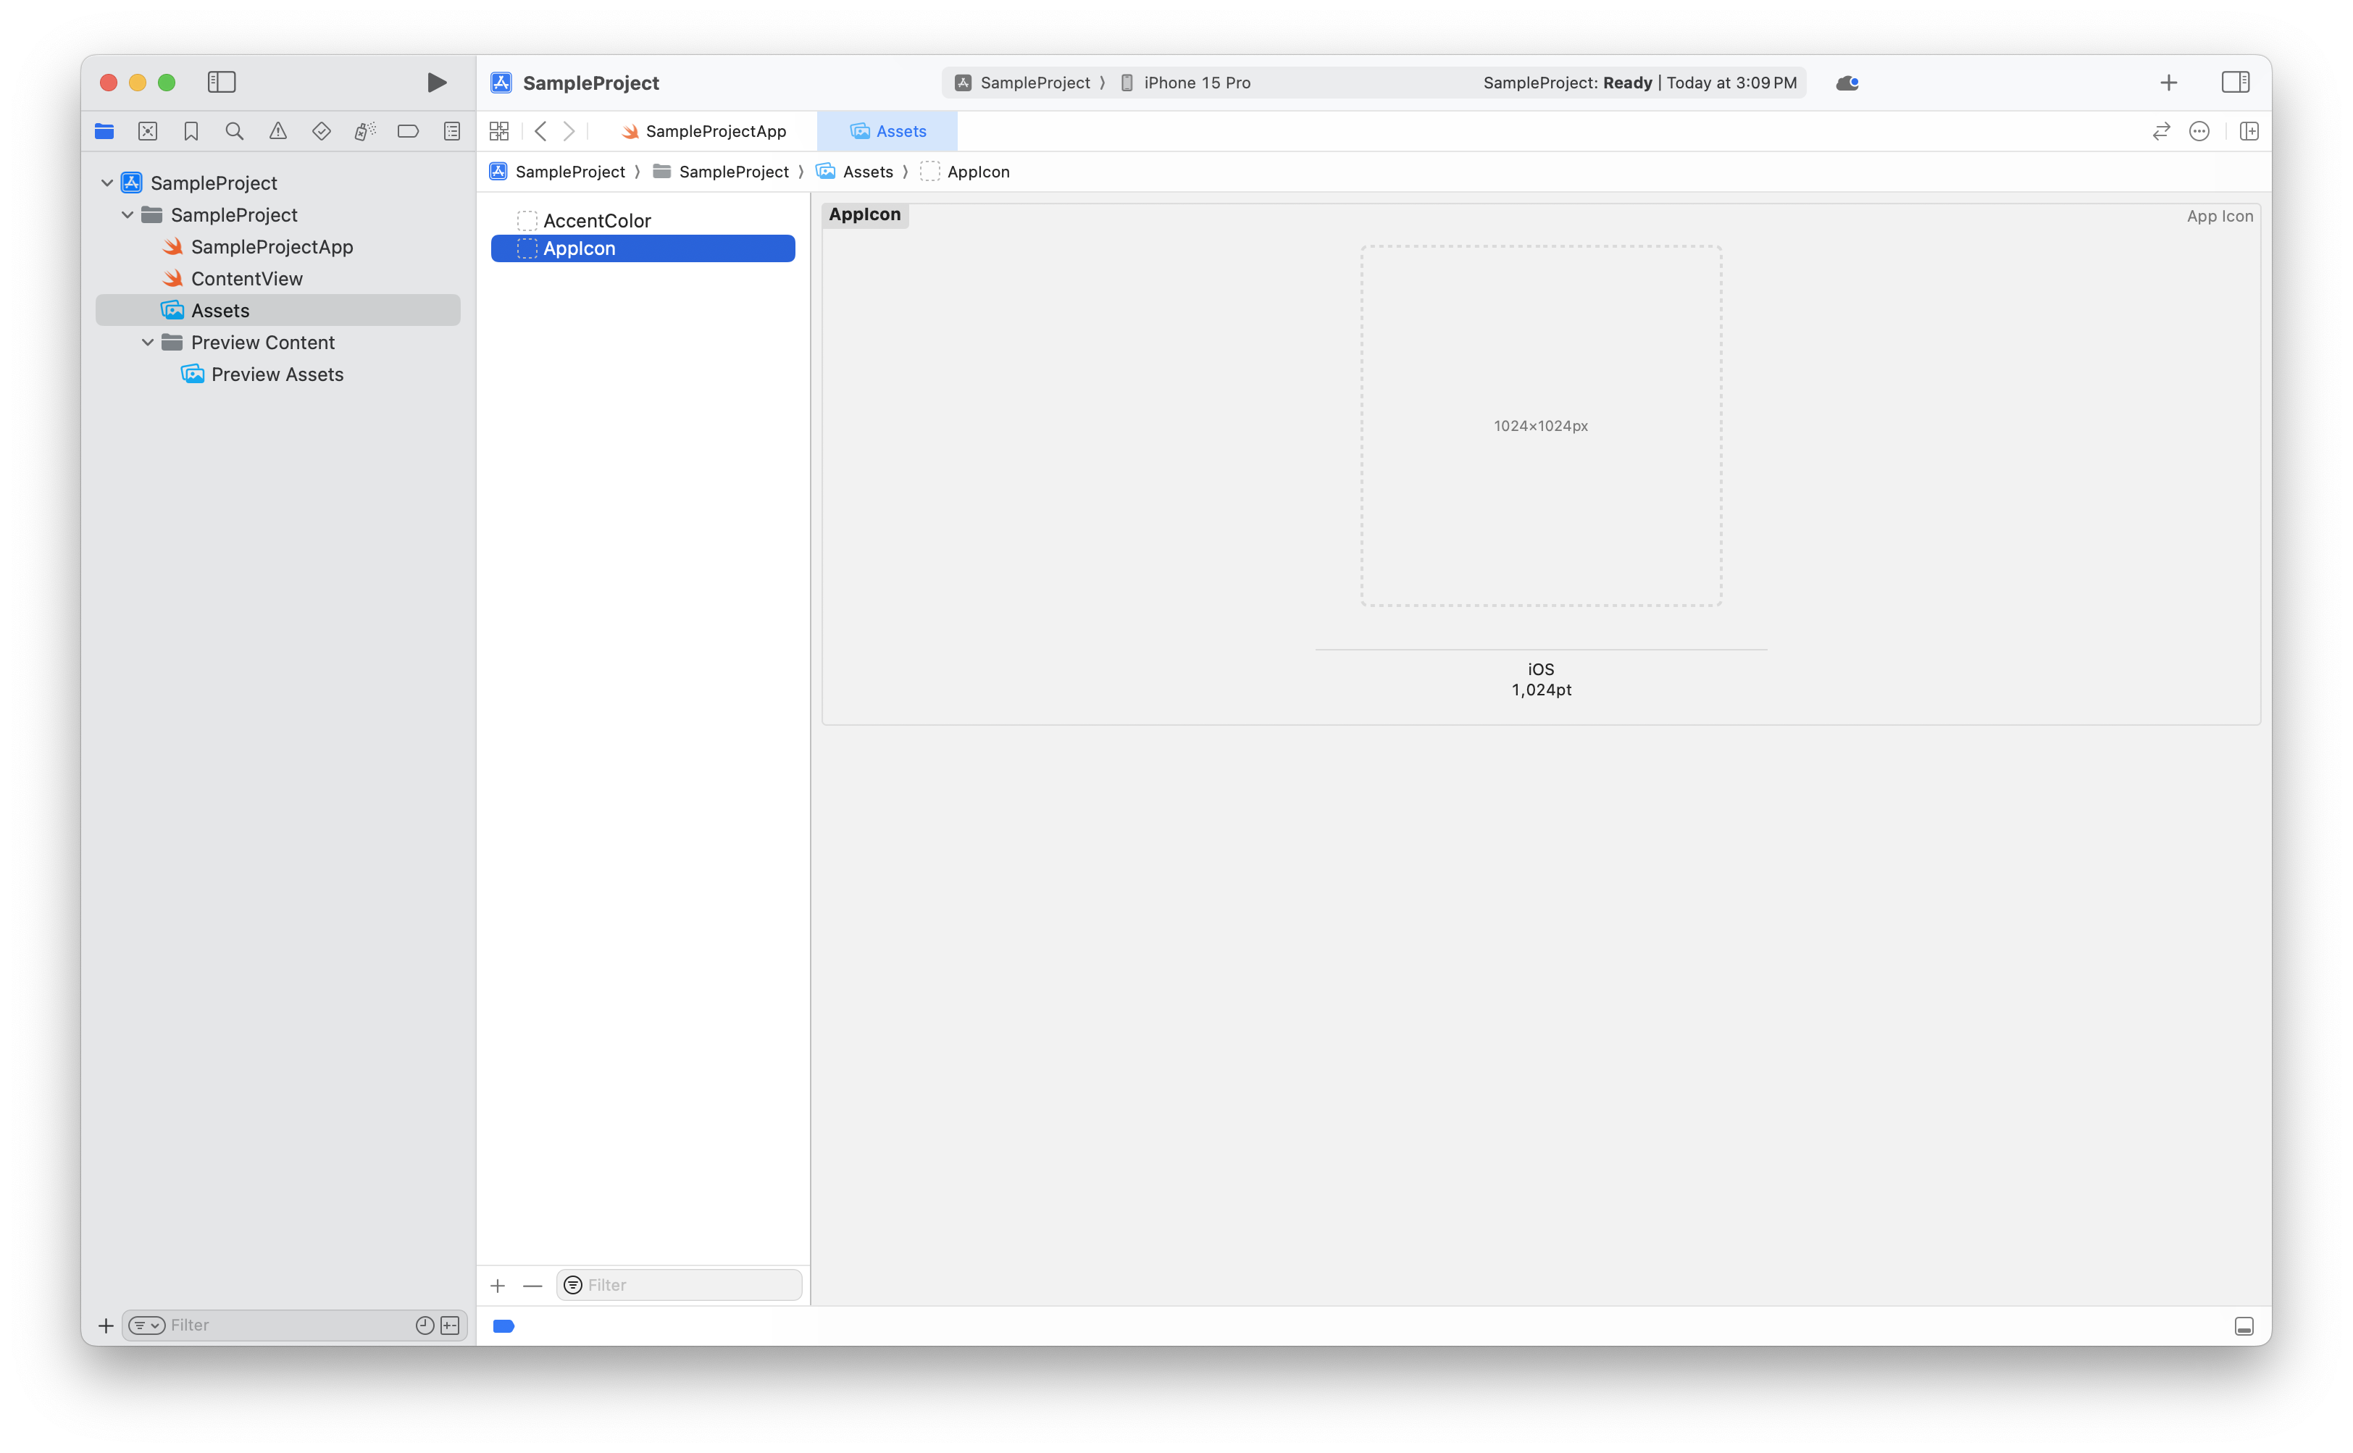Open the Source Control navigator icon
This screenshot has height=1453, width=2353.
coord(148,132)
